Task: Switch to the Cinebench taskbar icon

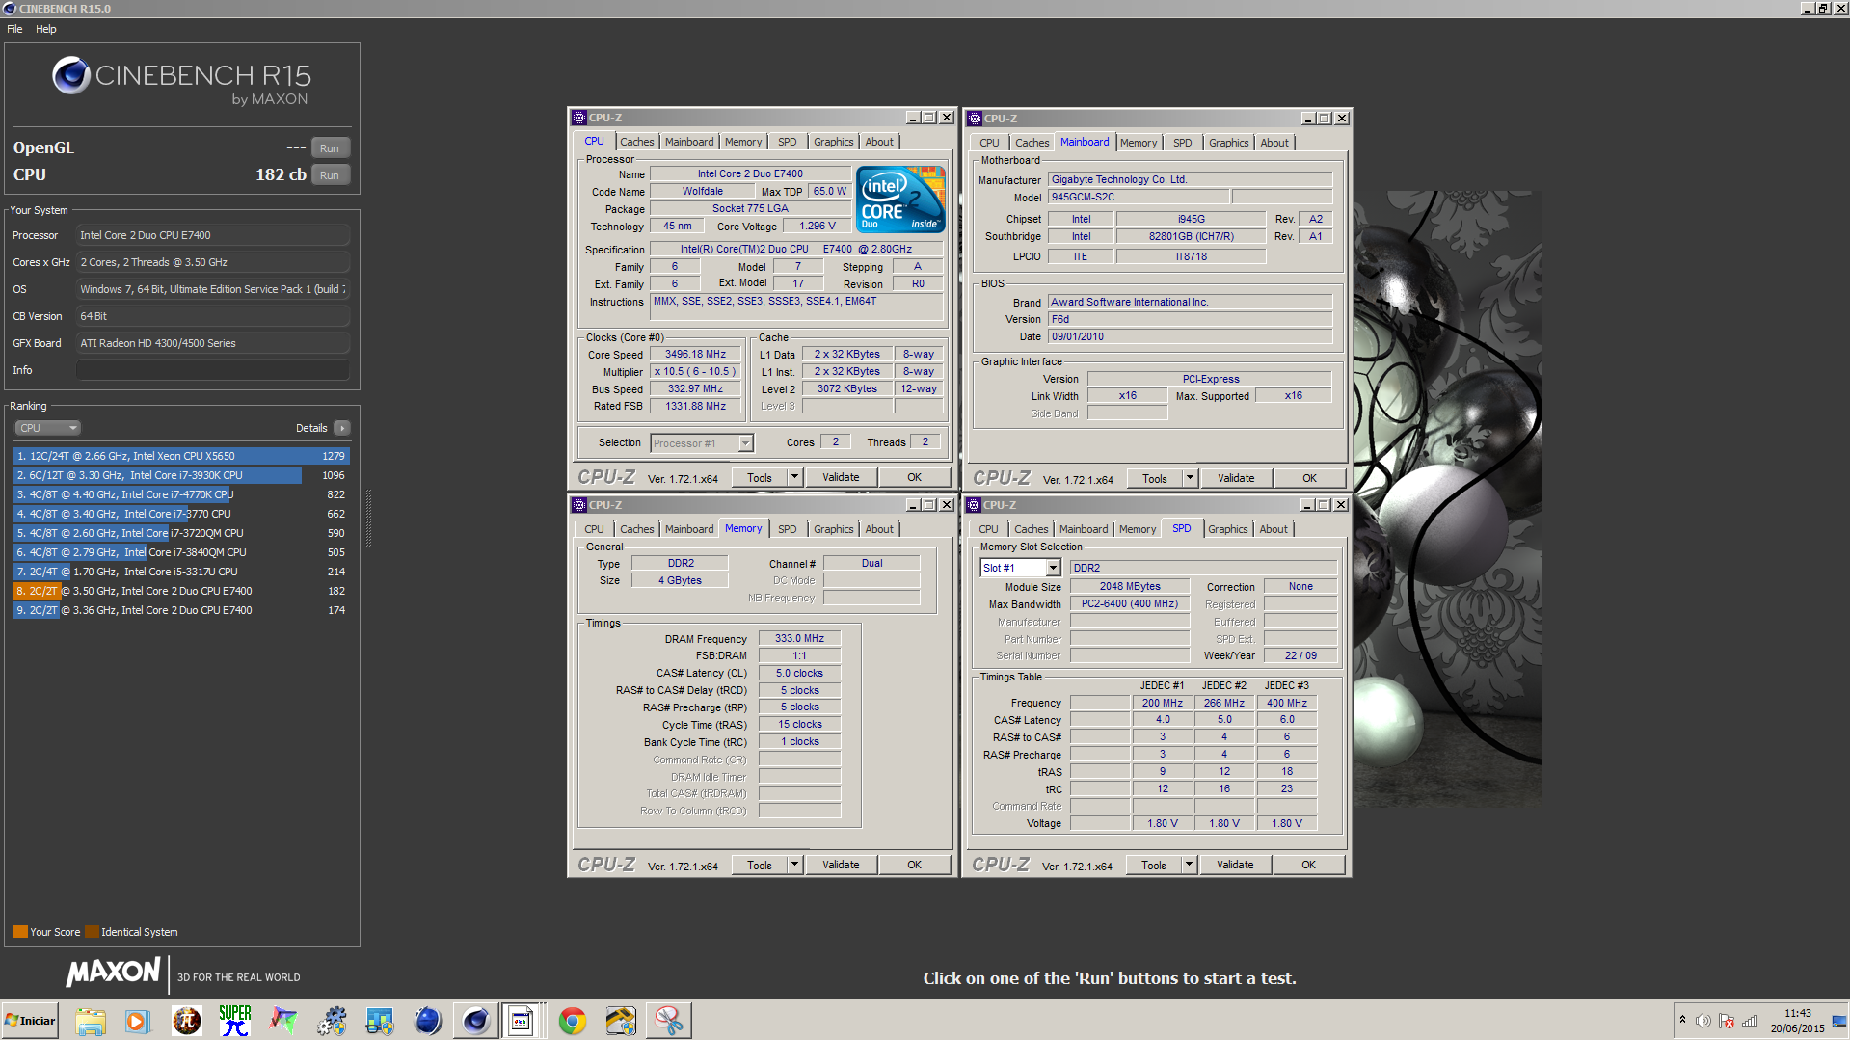Action: point(475,1021)
